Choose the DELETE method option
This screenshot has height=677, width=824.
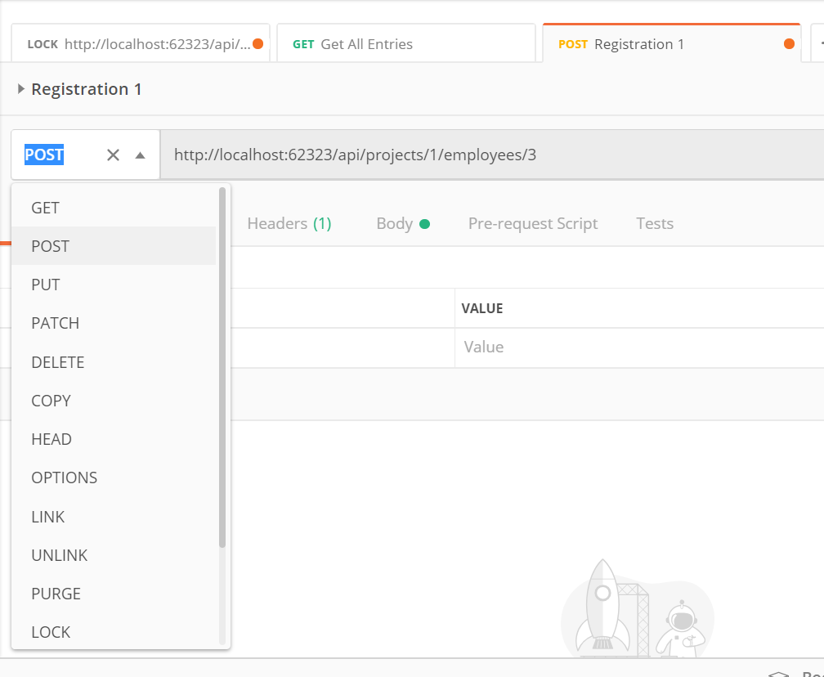(x=58, y=362)
